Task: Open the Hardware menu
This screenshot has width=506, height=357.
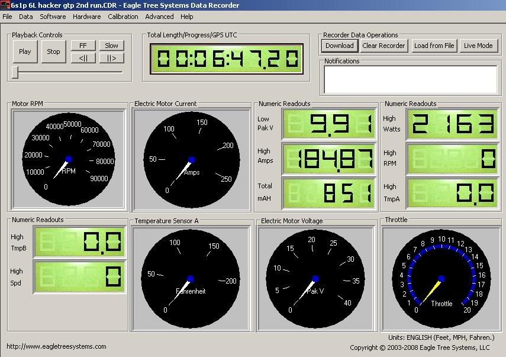Action: coord(86,17)
